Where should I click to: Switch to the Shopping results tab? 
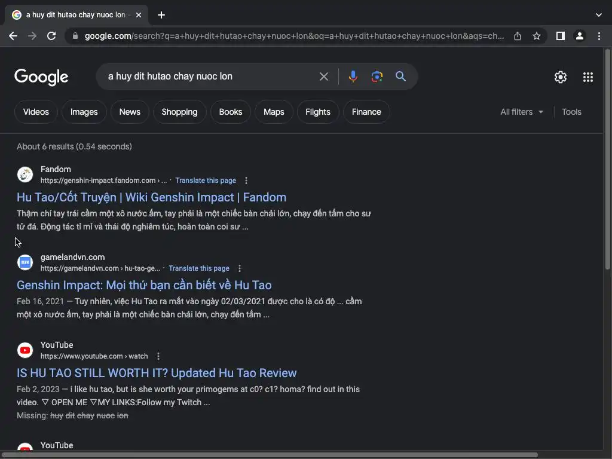(x=179, y=112)
